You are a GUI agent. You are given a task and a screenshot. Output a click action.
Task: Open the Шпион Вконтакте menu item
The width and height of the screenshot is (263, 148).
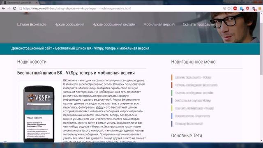(x=32, y=25)
